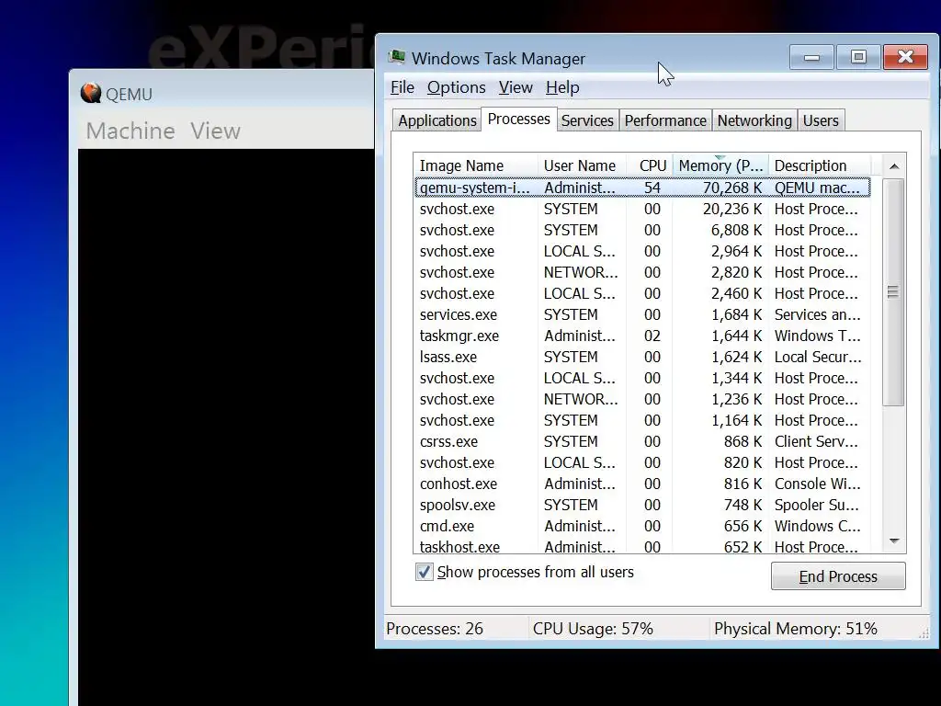Click the process list scroll up arrow
941x706 pixels.
coord(894,166)
